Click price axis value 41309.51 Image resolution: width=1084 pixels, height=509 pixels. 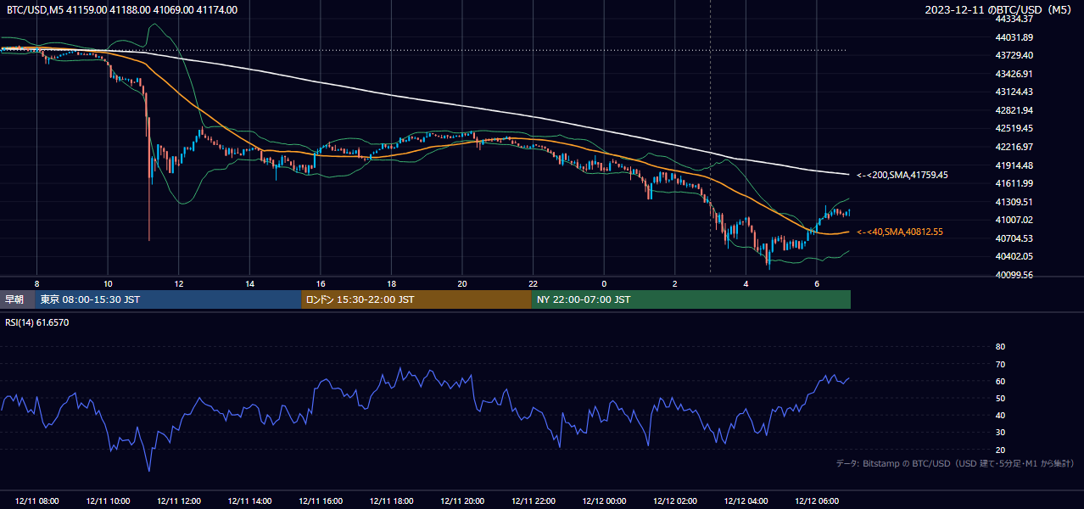click(x=1014, y=202)
